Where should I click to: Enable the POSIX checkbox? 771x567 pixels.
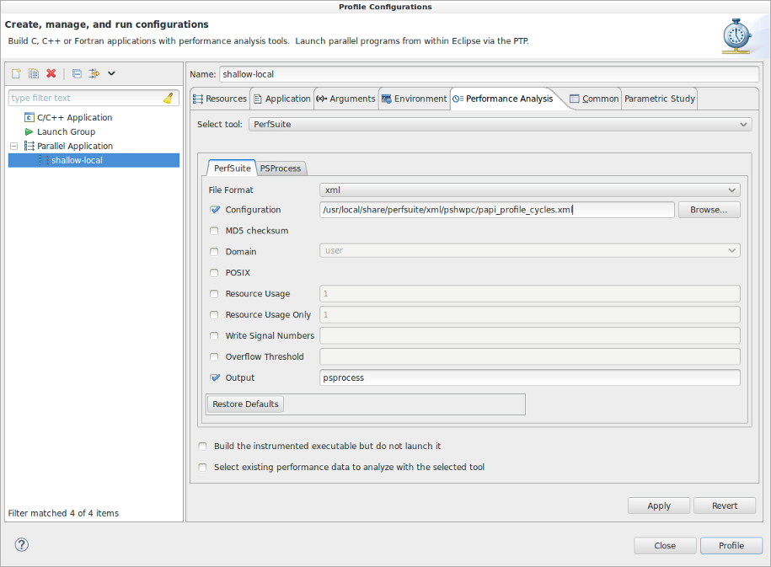click(x=214, y=273)
